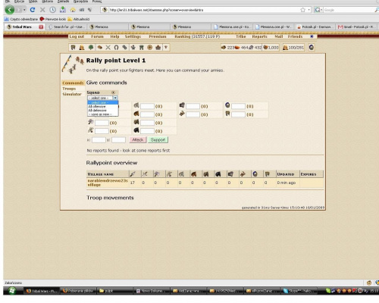The image size is (379, 303).
Task: Switch to the Potok.pl browser tab
Action: click(x=315, y=27)
